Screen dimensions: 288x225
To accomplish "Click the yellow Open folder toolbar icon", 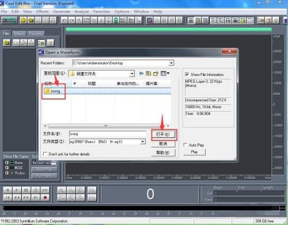I will coord(31,20).
